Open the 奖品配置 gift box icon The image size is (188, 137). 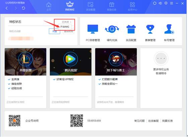click(x=131, y=29)
